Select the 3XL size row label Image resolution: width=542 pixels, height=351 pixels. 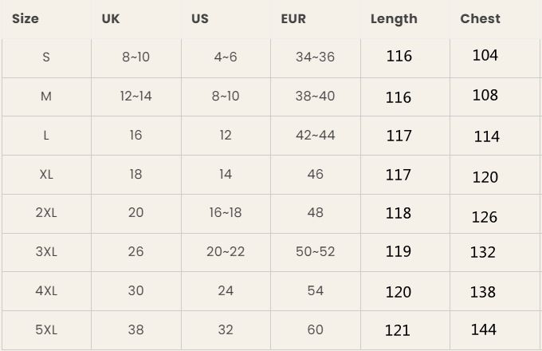click(46, 251)
